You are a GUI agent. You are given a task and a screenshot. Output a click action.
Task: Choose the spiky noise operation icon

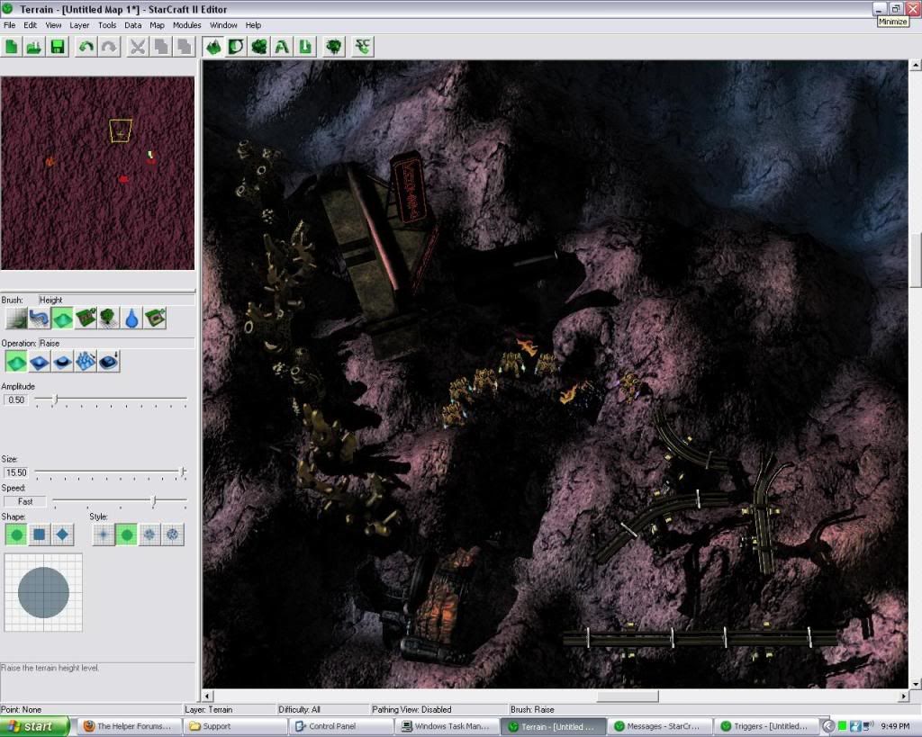coord(86,362)
